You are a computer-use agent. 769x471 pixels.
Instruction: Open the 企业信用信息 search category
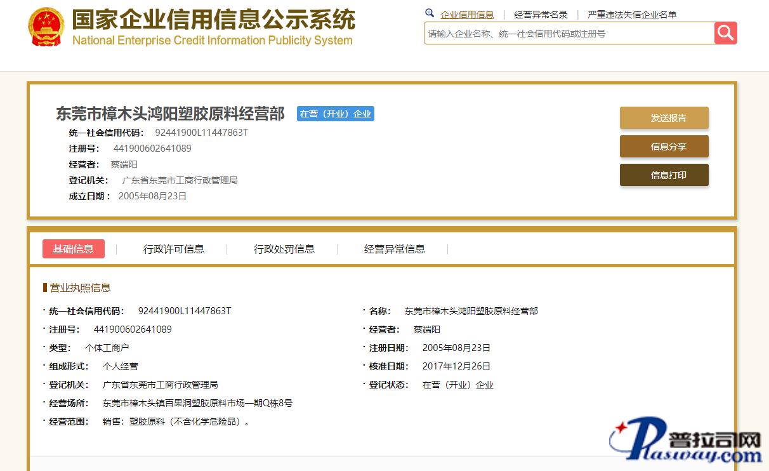point(467,15)
